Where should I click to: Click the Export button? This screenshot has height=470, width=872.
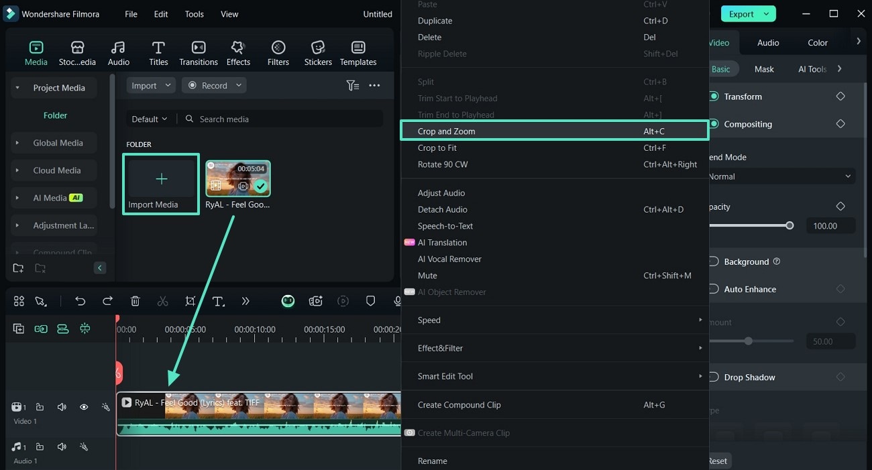747,14
